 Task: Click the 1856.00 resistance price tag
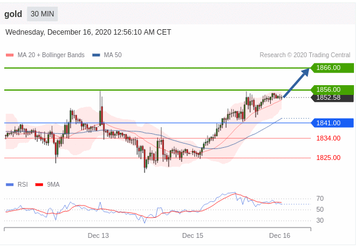[332, 89]
